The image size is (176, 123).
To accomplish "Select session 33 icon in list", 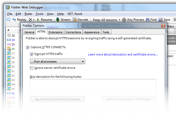I will 9,35.
